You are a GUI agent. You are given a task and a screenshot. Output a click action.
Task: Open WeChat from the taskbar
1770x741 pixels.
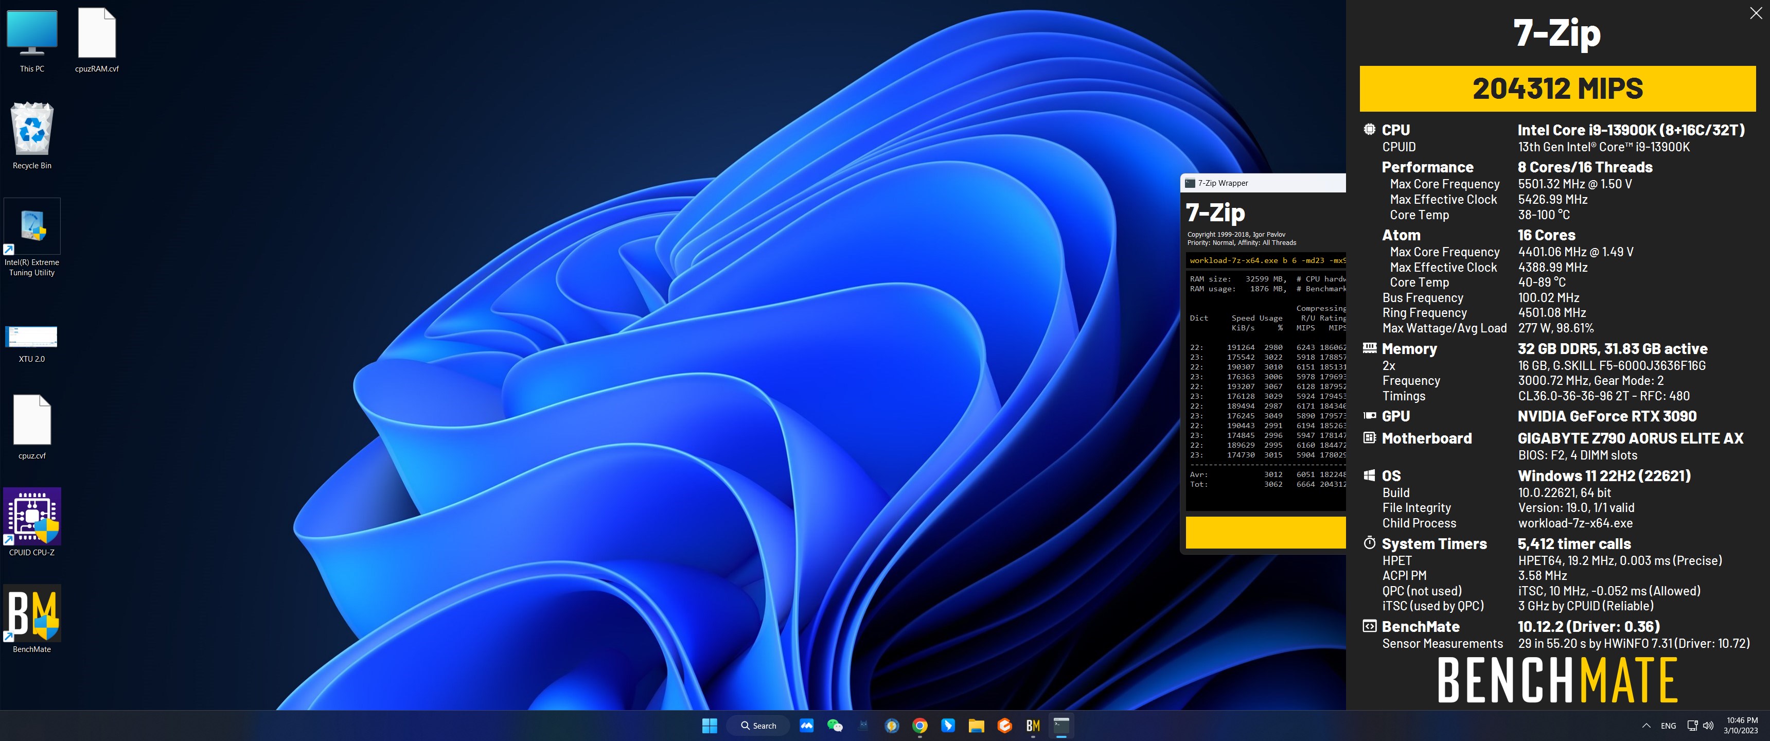click(x=835, y=725)
